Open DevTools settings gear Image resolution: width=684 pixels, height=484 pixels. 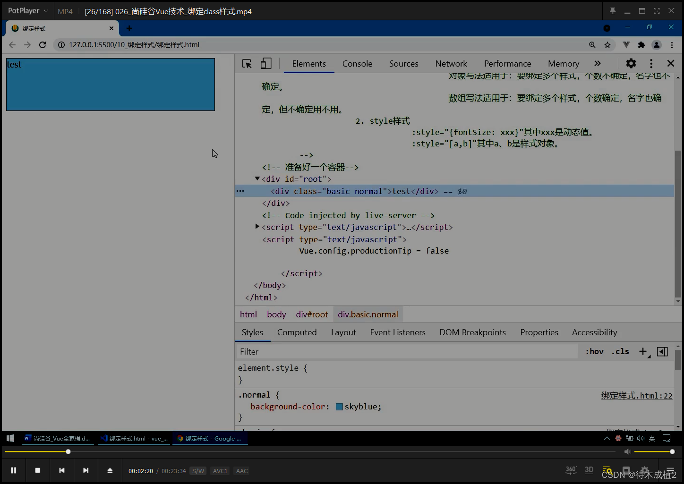(631, 63)
